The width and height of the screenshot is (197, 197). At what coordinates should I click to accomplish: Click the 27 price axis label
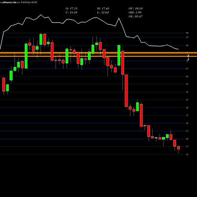tap(187, 131)
